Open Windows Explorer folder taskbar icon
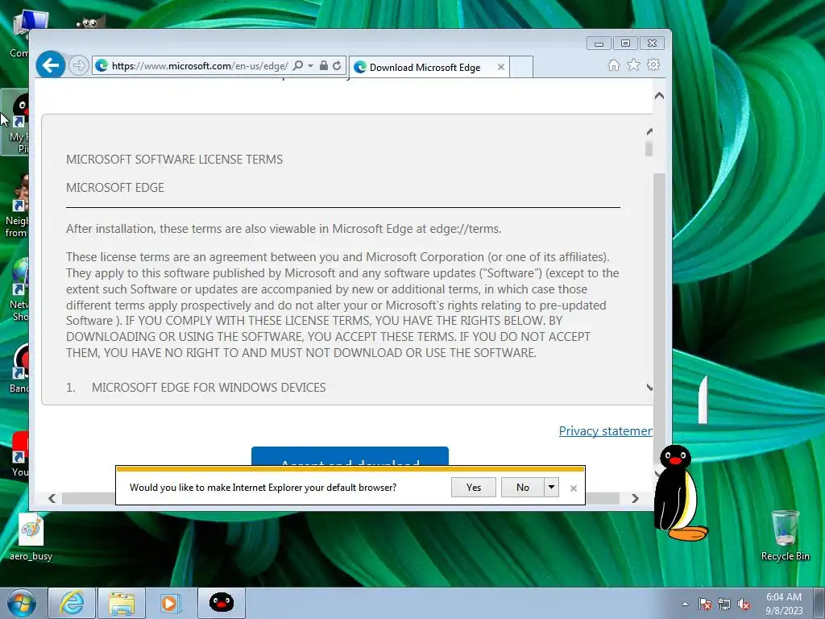Image resolution: width=825 pixels, height=619 pixels. coord(122,603)
